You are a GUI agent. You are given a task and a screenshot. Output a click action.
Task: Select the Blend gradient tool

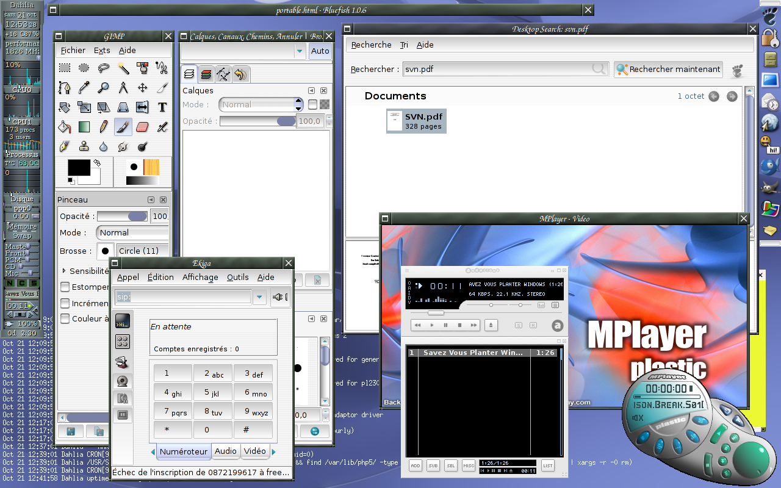pyautogui.click(x=84, y=127)
